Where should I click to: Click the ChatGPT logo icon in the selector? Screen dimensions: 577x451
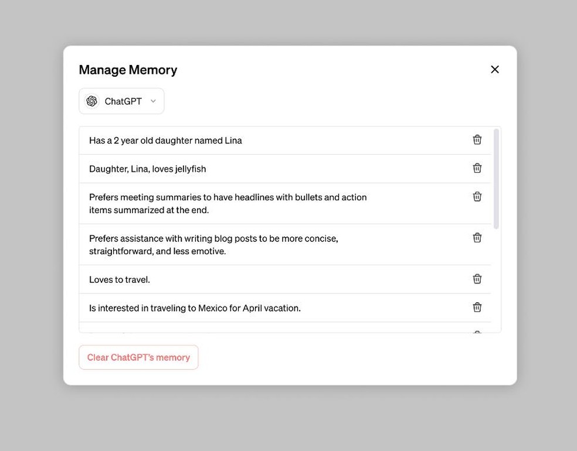click(x=91, y=101)
